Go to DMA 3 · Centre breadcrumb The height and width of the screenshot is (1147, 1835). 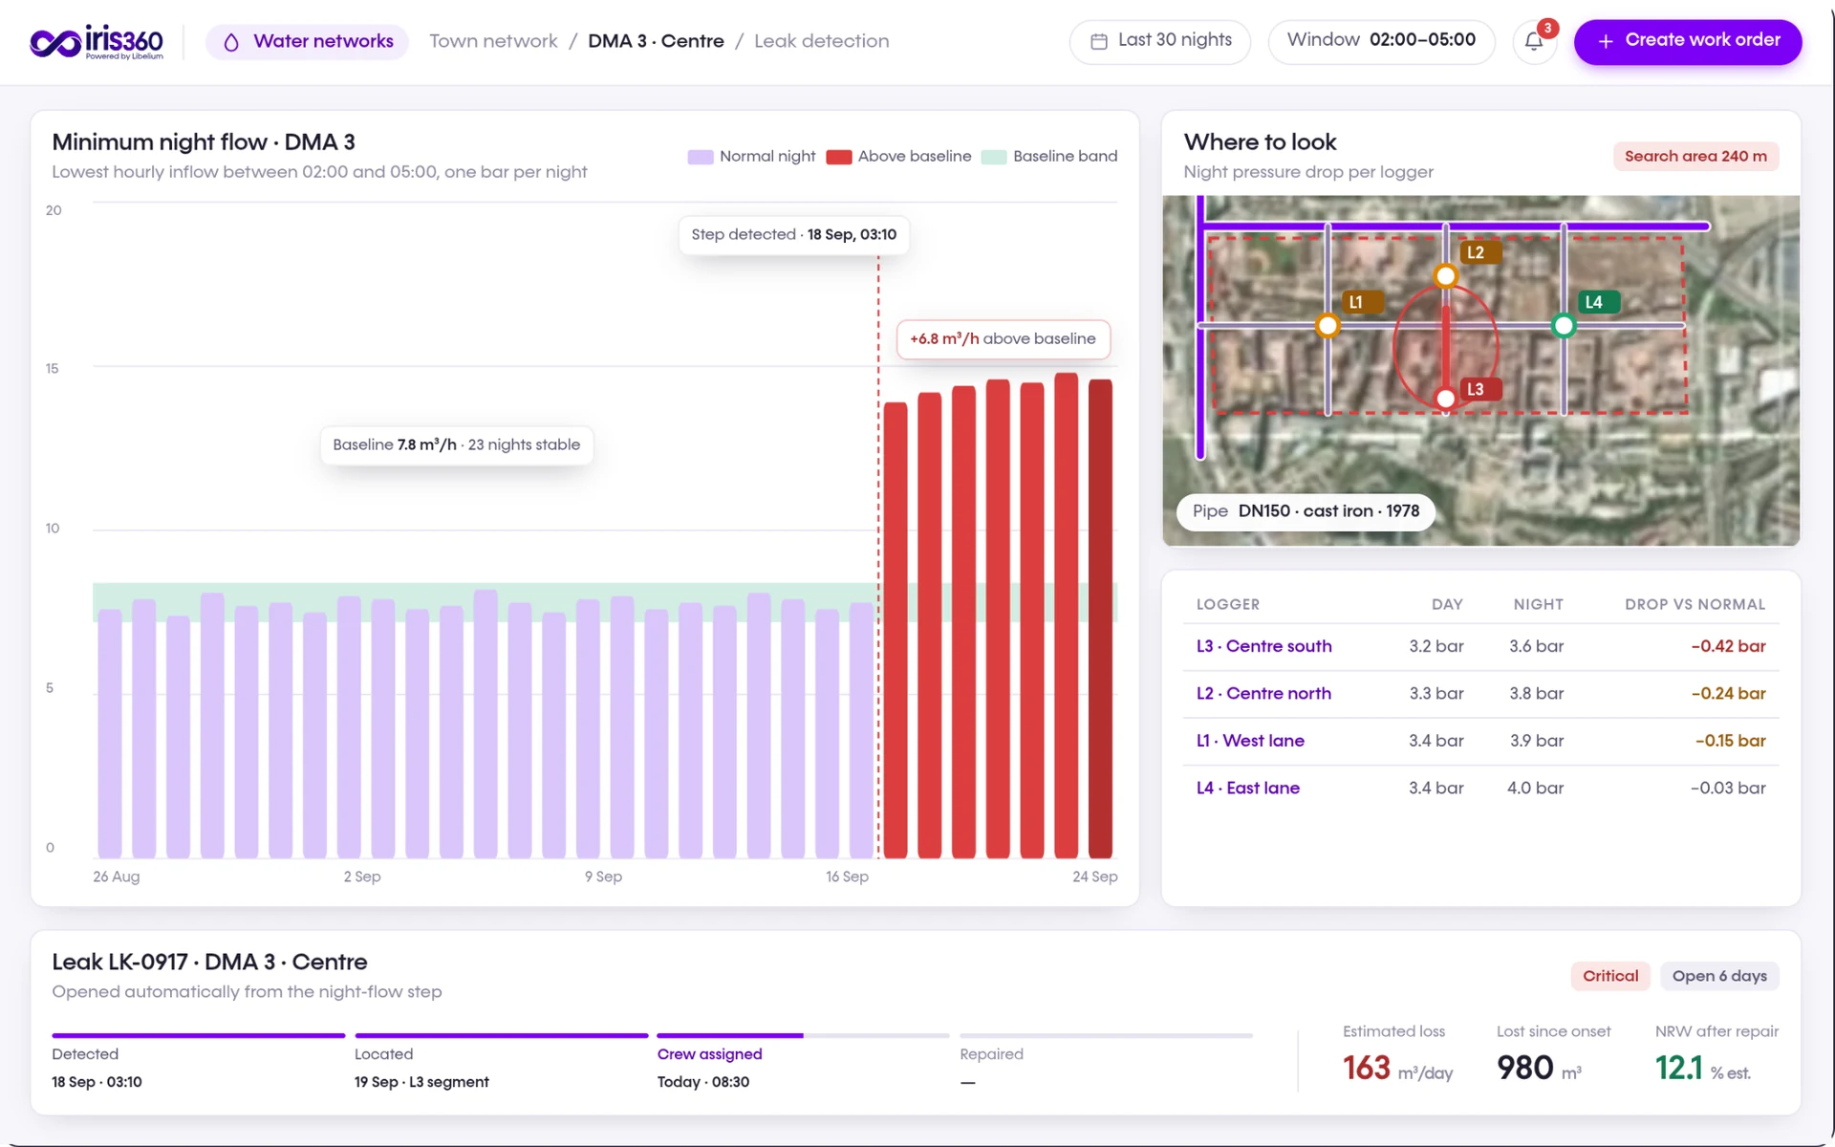(656, 41)
